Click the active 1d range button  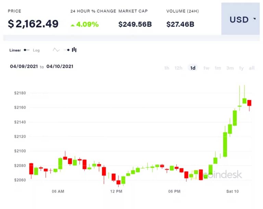tap(193, 68)
